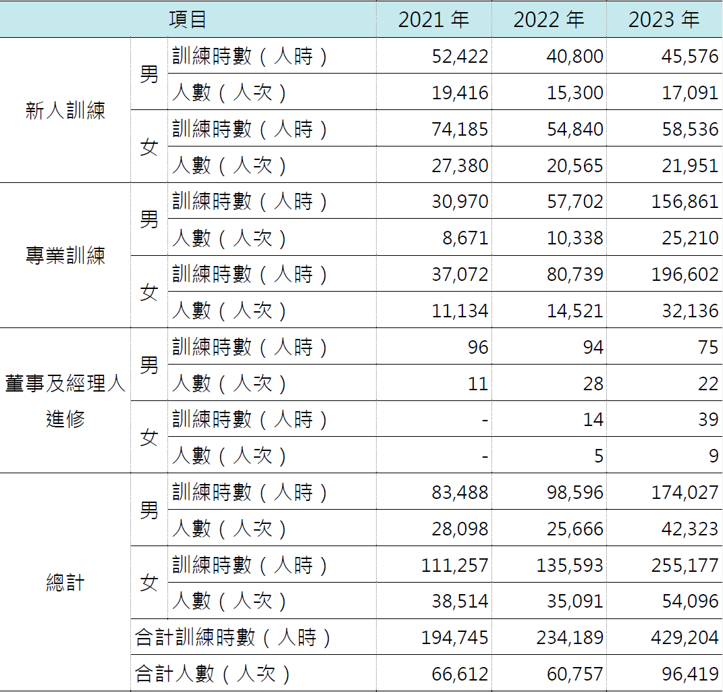Screen dimensions: 723x692
Task: Click the 專業訓練 category cell
Action: pos(65,255)
